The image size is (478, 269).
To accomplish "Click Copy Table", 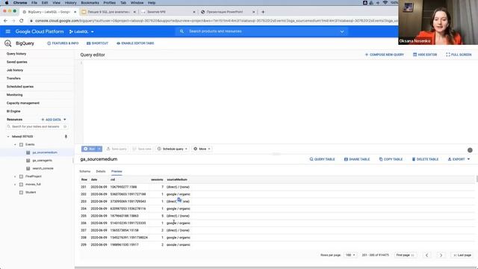I will pyautogui.click(x=391, y=159).
